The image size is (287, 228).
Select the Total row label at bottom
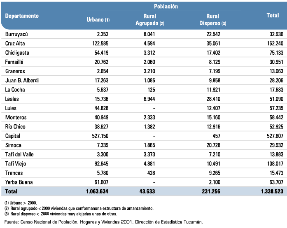(x=11, y=191)
